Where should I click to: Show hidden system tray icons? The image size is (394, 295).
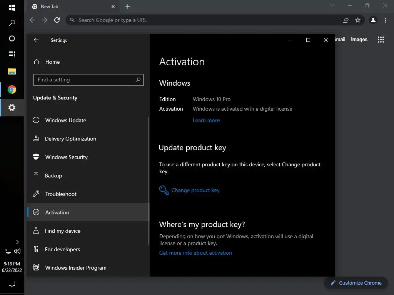coord(17,242)
